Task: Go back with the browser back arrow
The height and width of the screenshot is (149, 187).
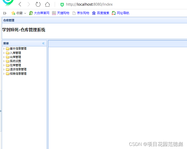Action: coord(20,4)
